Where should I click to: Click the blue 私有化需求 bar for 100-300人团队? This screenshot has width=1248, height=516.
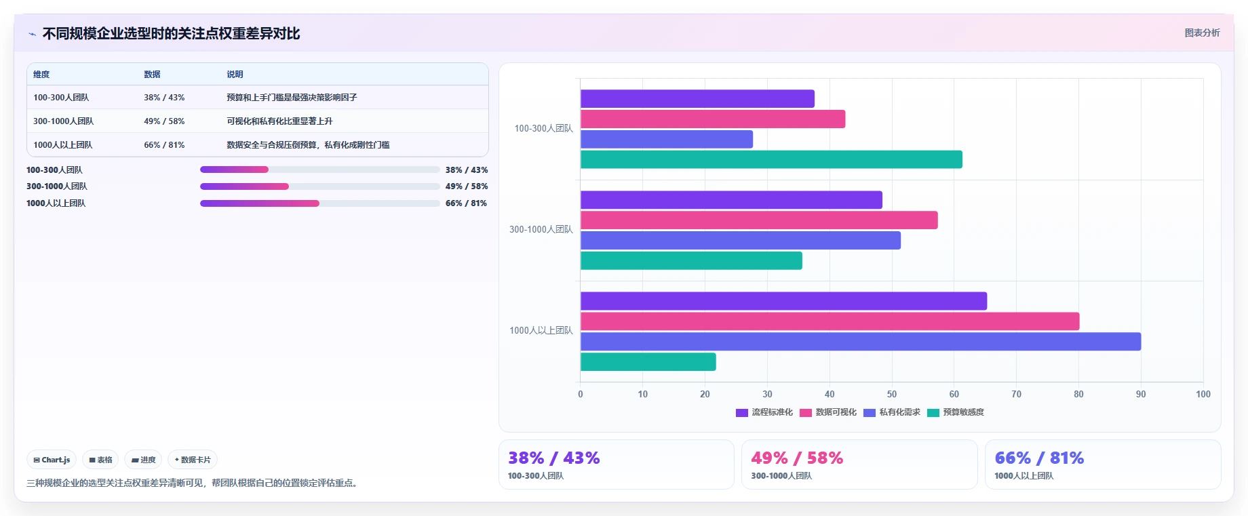point(667,140)
